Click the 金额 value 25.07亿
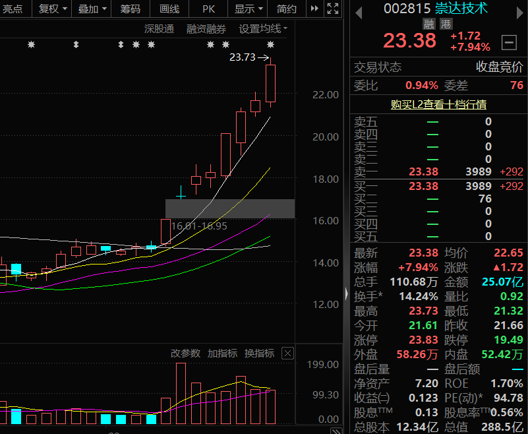 (x=502, y=282)
